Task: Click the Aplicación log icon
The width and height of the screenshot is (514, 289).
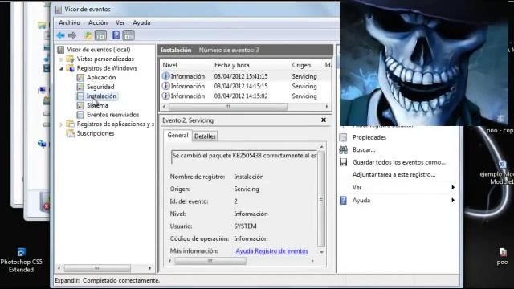Action: coord(80,78)
